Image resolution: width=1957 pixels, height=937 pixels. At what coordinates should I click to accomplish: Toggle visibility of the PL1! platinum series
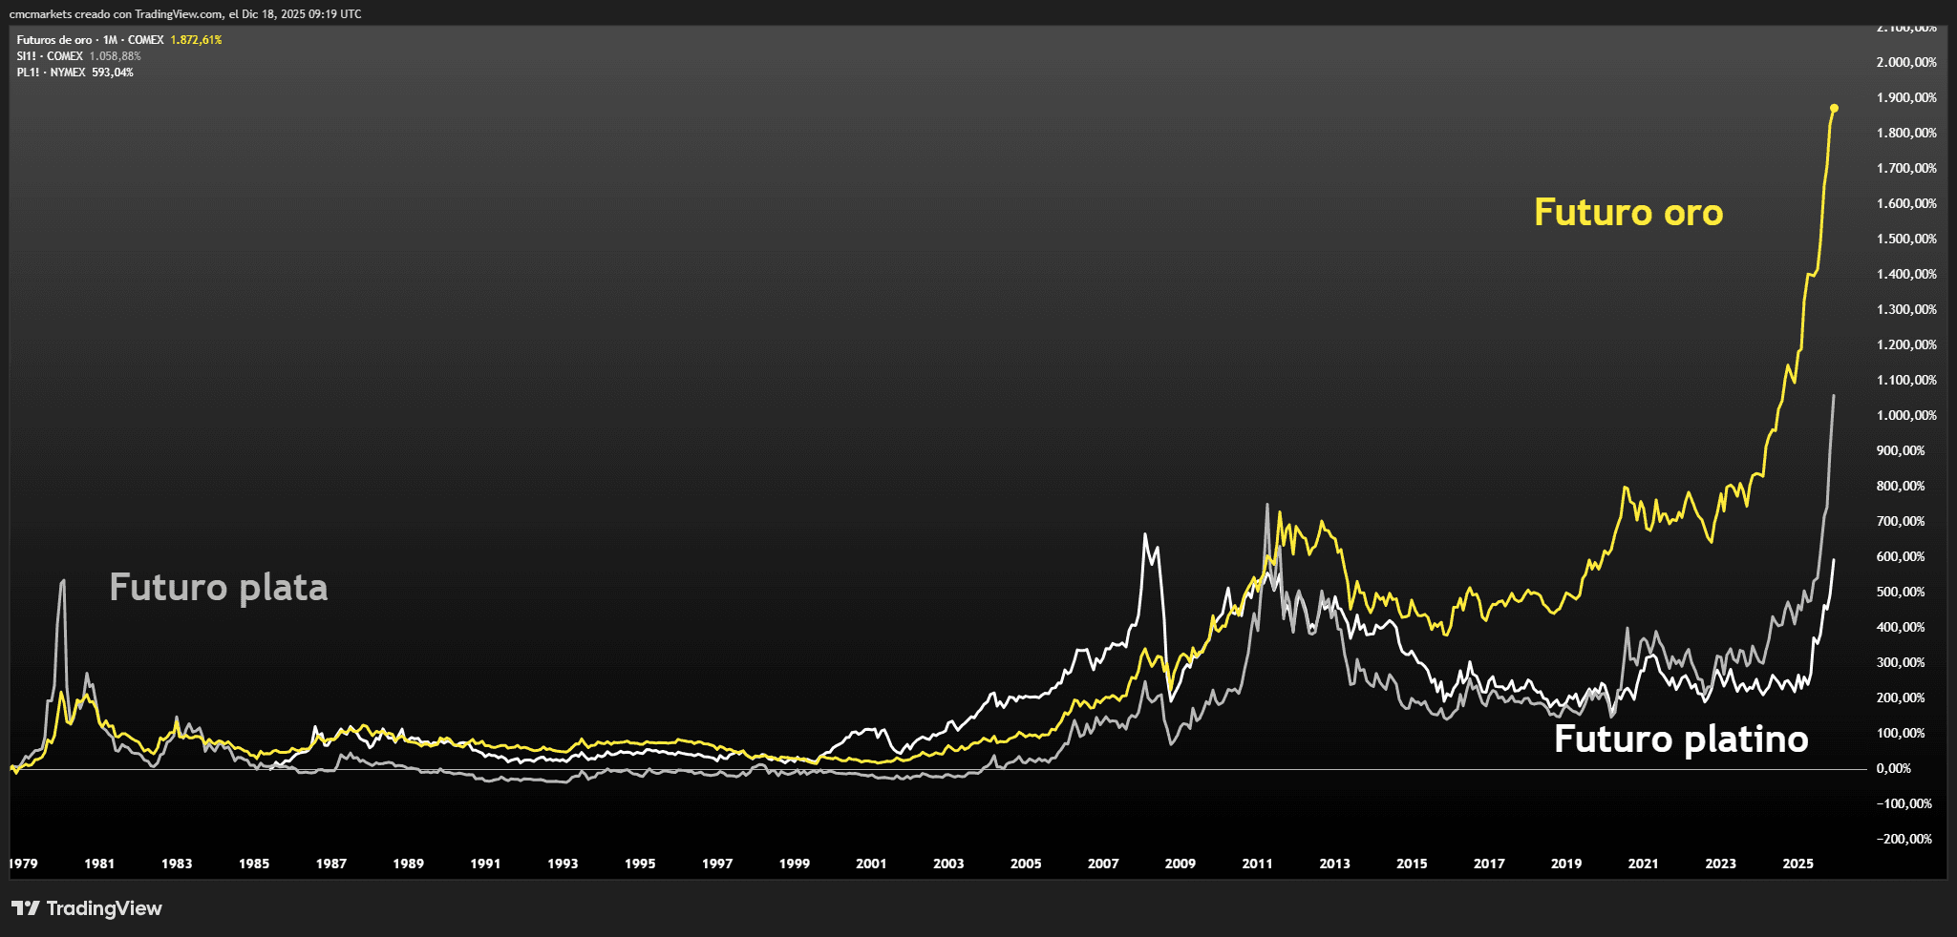(27, 73)
